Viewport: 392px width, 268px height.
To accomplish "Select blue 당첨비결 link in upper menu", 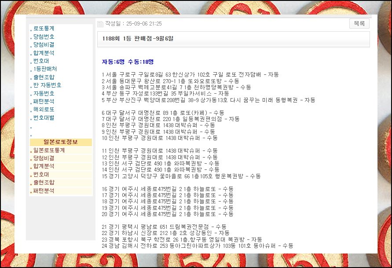I will coord(44,44).
